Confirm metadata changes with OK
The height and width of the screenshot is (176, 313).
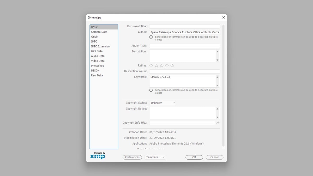click(x=194, y=157)
